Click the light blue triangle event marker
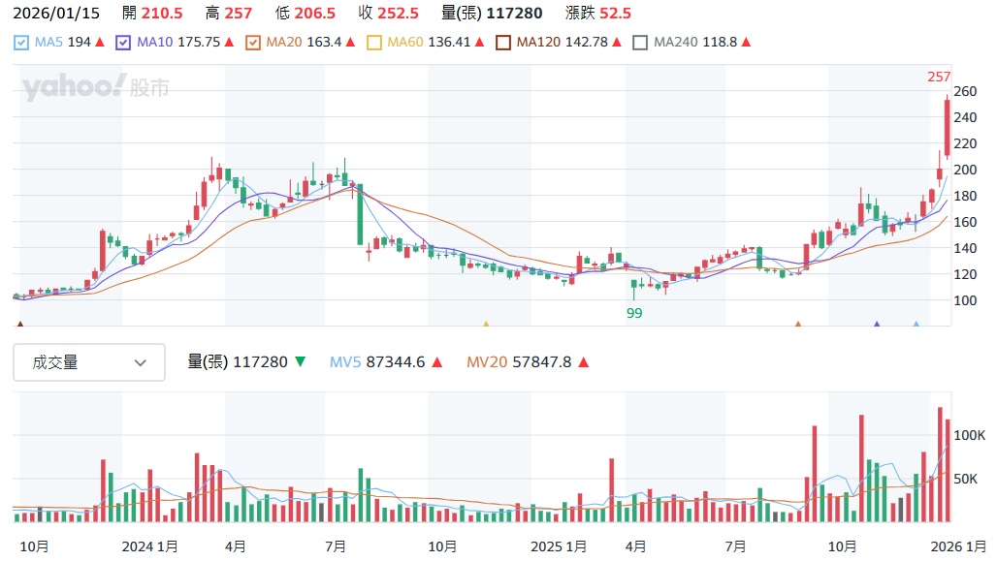997x561 pixels. [x=916, y=325]
